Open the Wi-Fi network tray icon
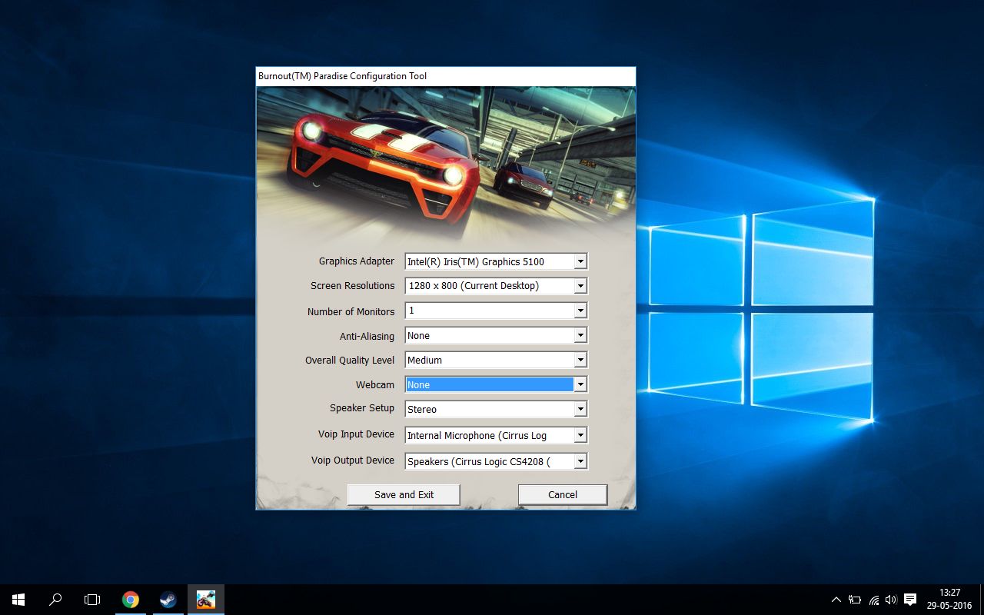The height and width of the screenshot is (615, 984). (x=874, y=600)
